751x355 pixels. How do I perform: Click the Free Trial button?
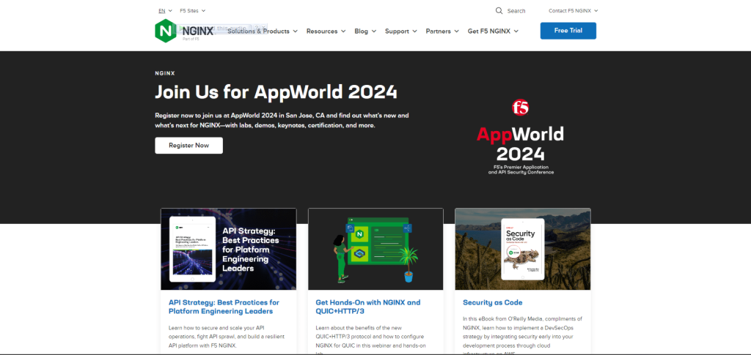point(568,31)
